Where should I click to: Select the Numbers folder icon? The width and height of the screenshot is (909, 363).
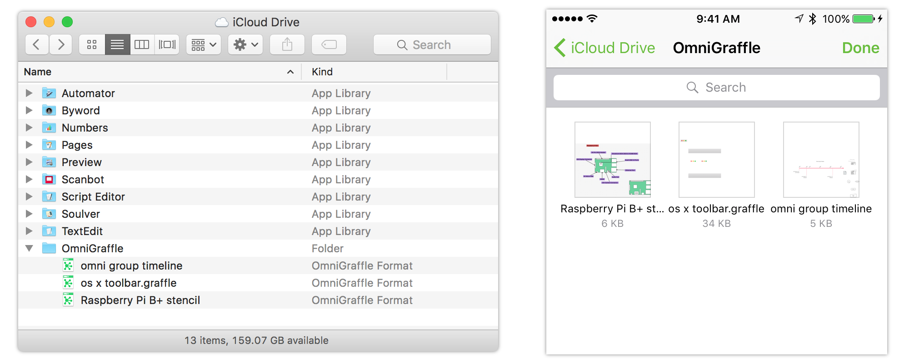click(49, 128)
